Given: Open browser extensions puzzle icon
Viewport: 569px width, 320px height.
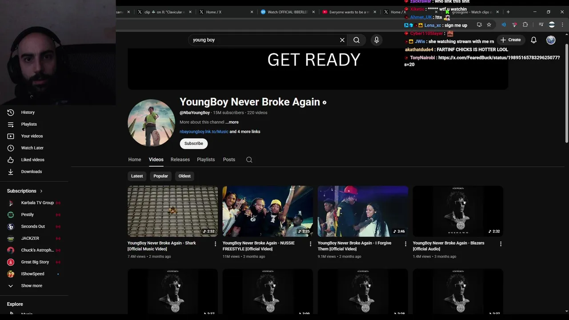Looking at the screenshot, I should pyautogui.click(x=525, y=25).
